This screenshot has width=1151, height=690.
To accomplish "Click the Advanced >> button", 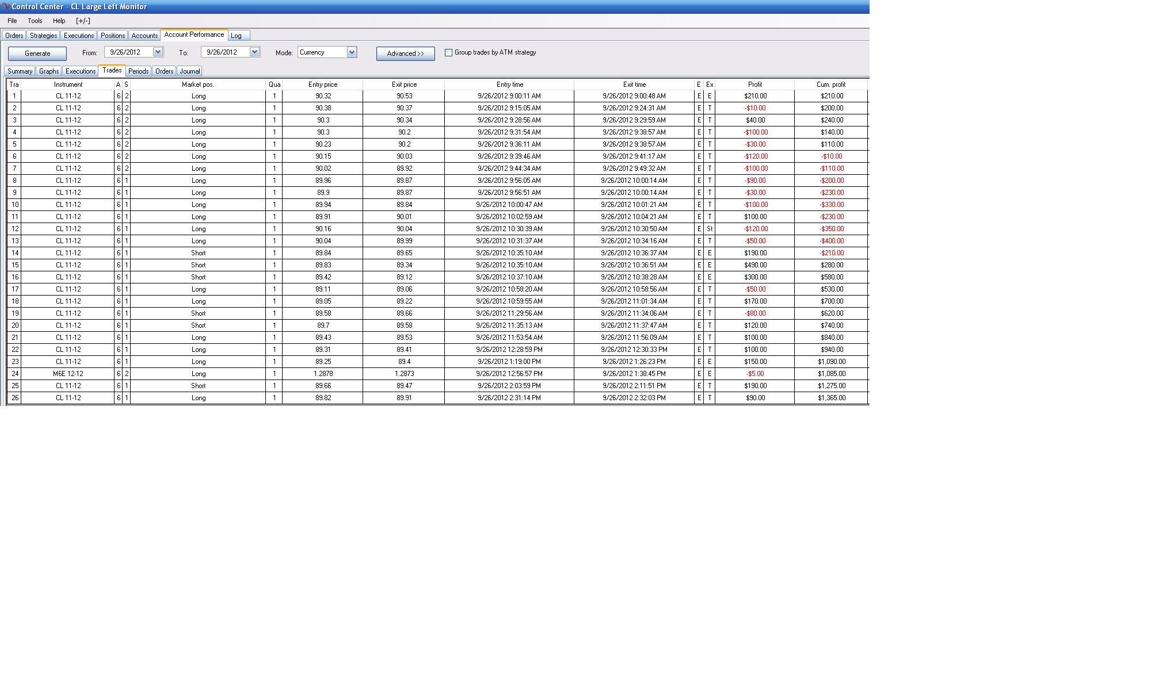I will coord(406,53).
